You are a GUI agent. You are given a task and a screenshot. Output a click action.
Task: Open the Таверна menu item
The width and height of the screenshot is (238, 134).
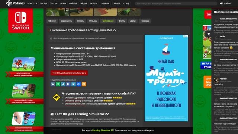[105, 3]
